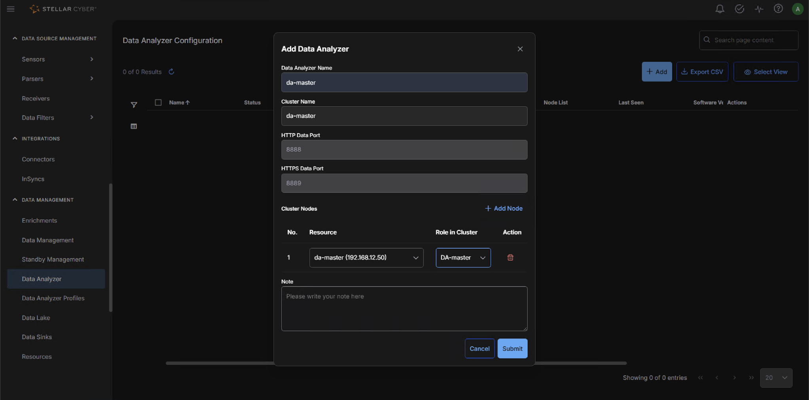Open the Connectors page
809x400 pixels.
coord(38,159)
